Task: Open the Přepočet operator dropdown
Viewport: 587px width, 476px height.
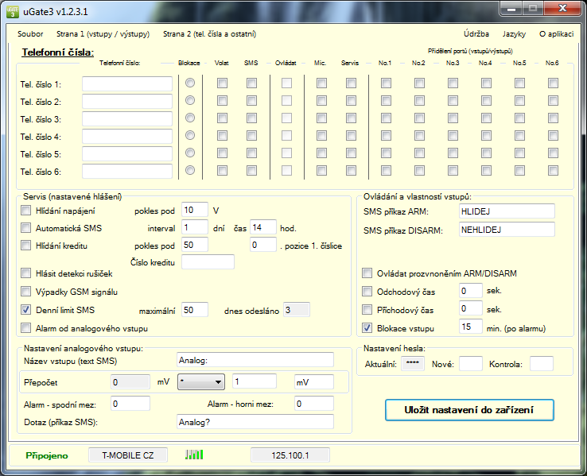Action: (201, 382)
